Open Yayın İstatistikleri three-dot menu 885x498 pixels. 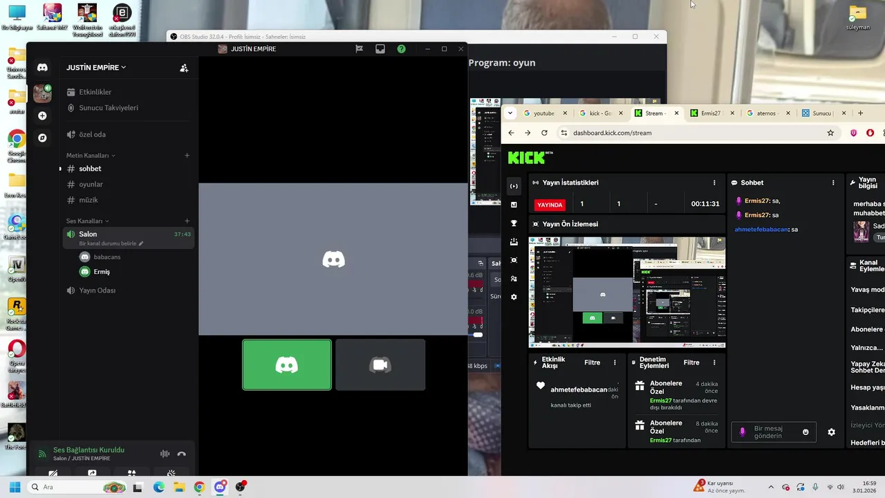[714, 183]
